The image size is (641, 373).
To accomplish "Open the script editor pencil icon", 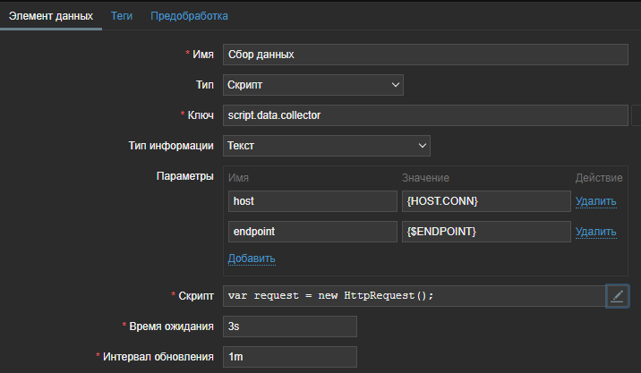I will click(x=617, y=296).
